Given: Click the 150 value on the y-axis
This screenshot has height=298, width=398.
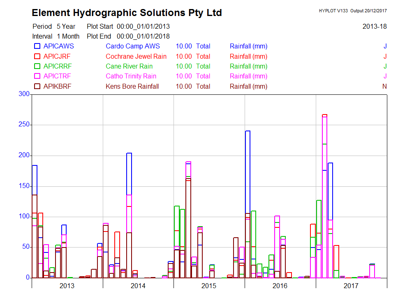Looking at the screenshot, I should coord(25,186).
